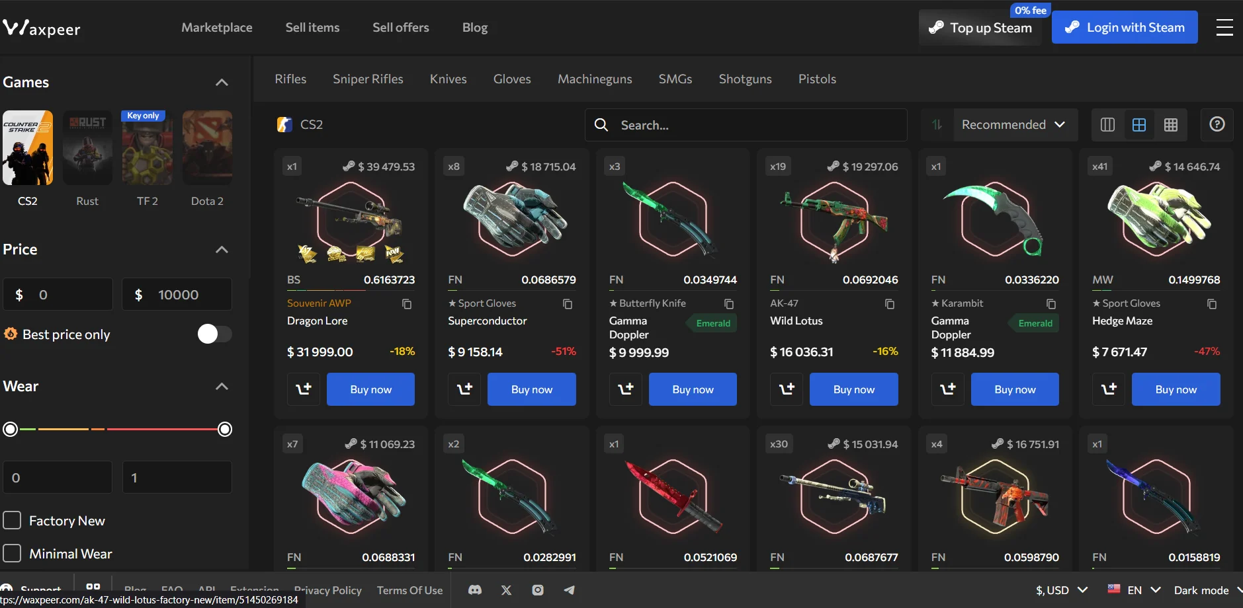The image size is (1243, 608).
Task: Open the Dark mode theme dropdown
Action: [1207, 590]
